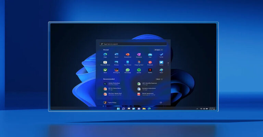
Task: Click the Type here to search field
Action: click(x=133, y=44)
